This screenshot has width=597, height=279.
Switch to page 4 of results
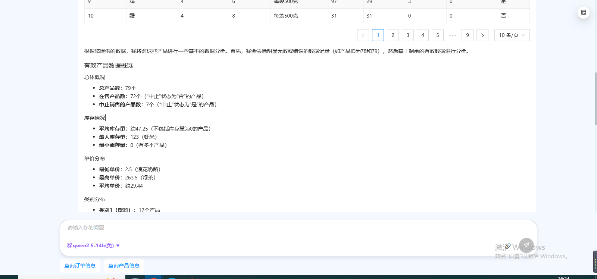point(423,35)
